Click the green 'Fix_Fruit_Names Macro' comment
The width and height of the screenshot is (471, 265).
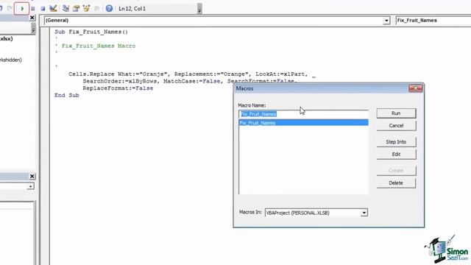[x=99, y=46]
